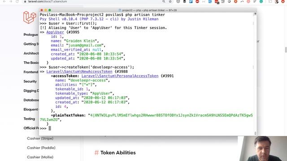Click the zoom magnifier icon in address bar
This screenshot has width=287, height=161.
click(164, 1)
